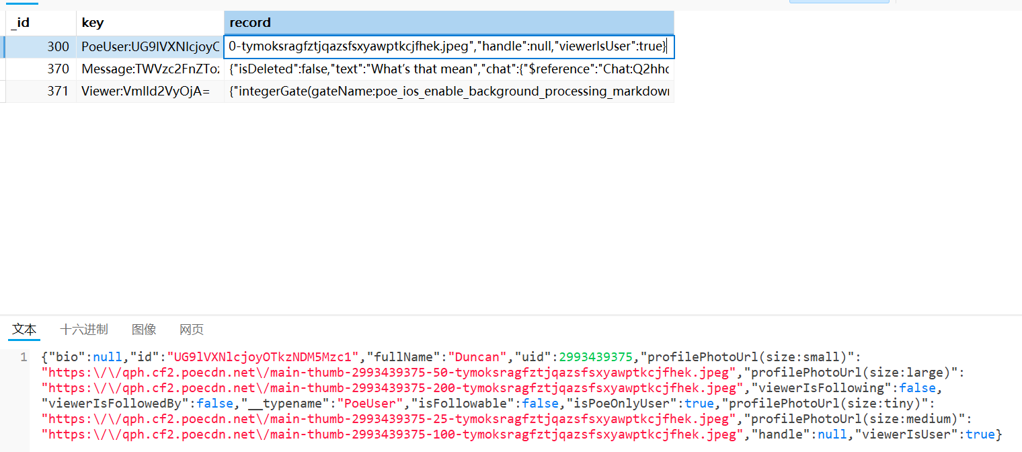This screenshot has height=452, width=1022.
Task: Click the Viewer:VmlId2VyOjA= key cell
Action: click(x=150, y=91)
